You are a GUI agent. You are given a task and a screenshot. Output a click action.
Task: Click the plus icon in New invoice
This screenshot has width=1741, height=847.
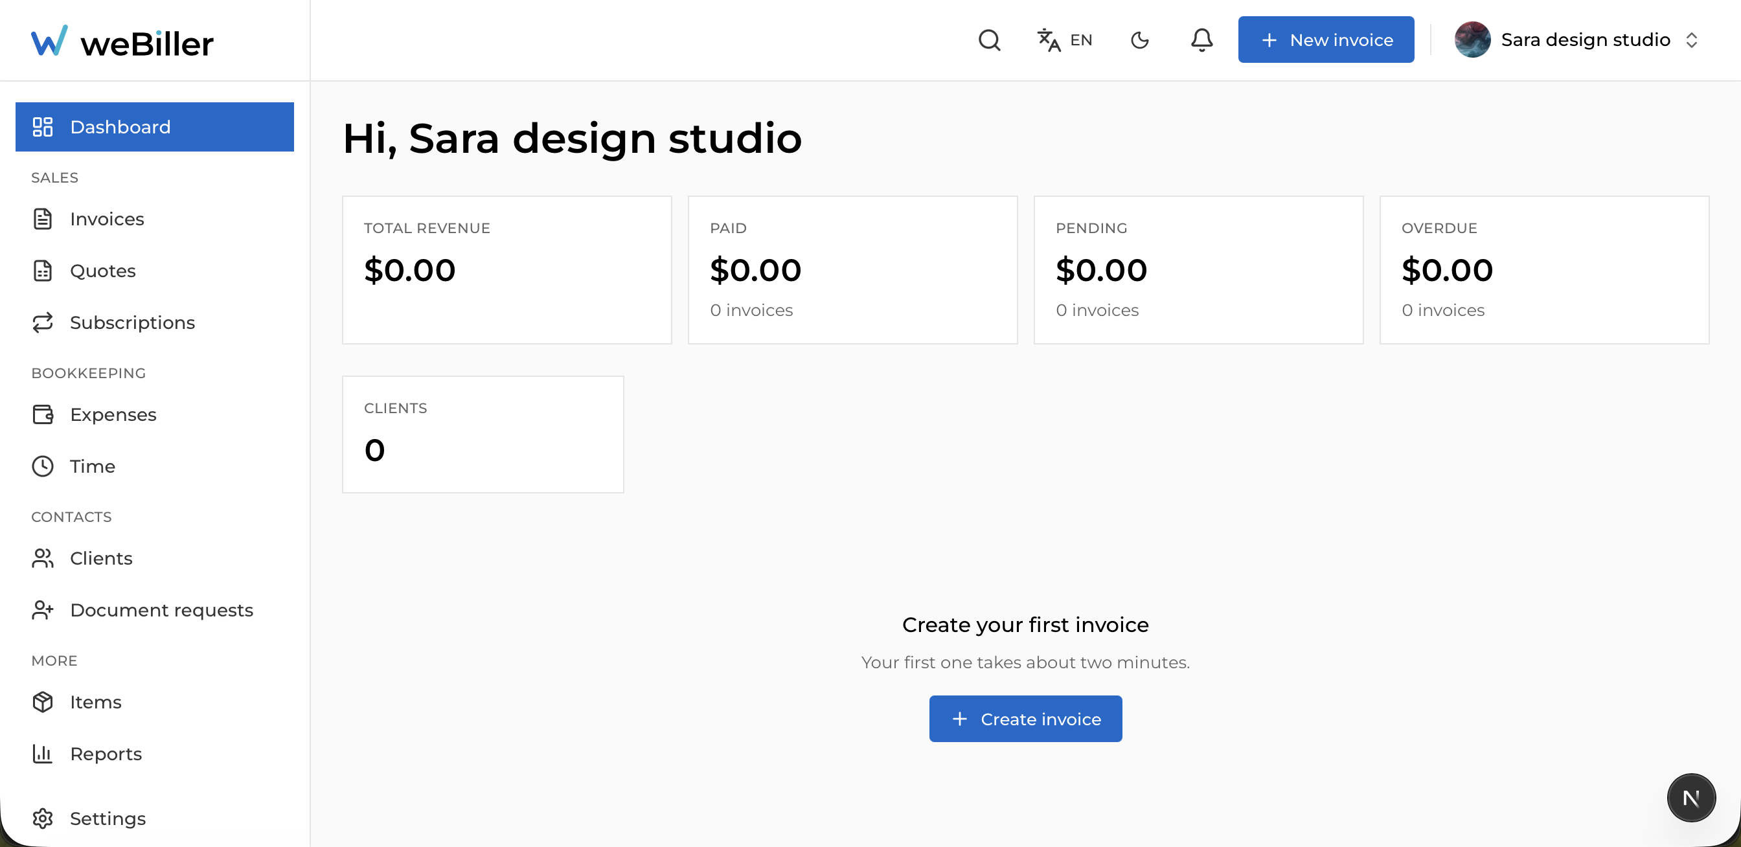[1269, 40]
